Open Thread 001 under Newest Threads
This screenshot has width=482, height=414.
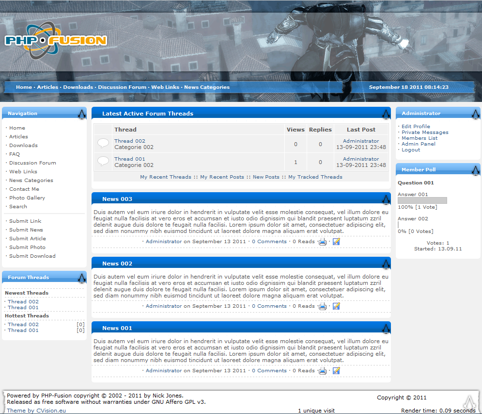(x=23, y=307)
